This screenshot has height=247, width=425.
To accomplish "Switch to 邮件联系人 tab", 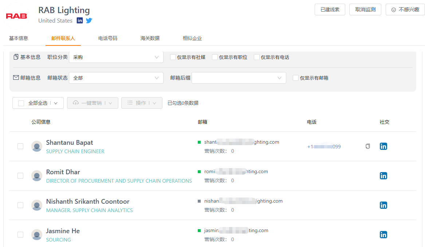I will click(63, 38).
